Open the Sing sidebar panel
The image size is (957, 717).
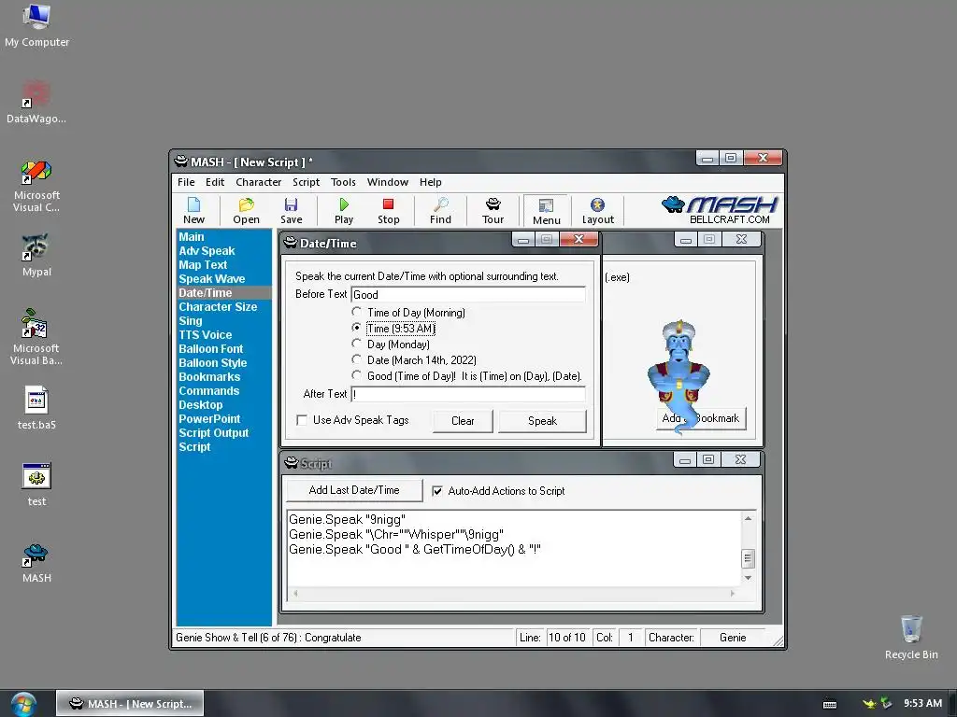click(x=191, y=321)
